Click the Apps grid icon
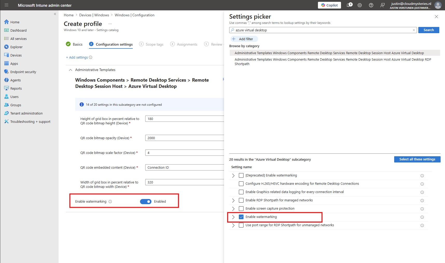 tap(6, 63)
